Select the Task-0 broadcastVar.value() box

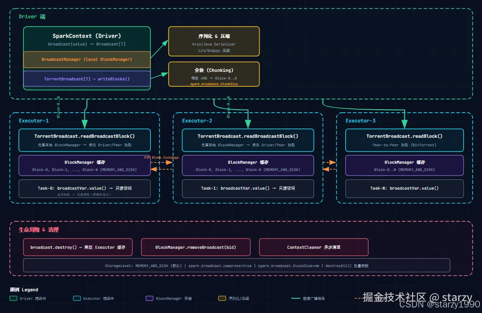(84, 189)
